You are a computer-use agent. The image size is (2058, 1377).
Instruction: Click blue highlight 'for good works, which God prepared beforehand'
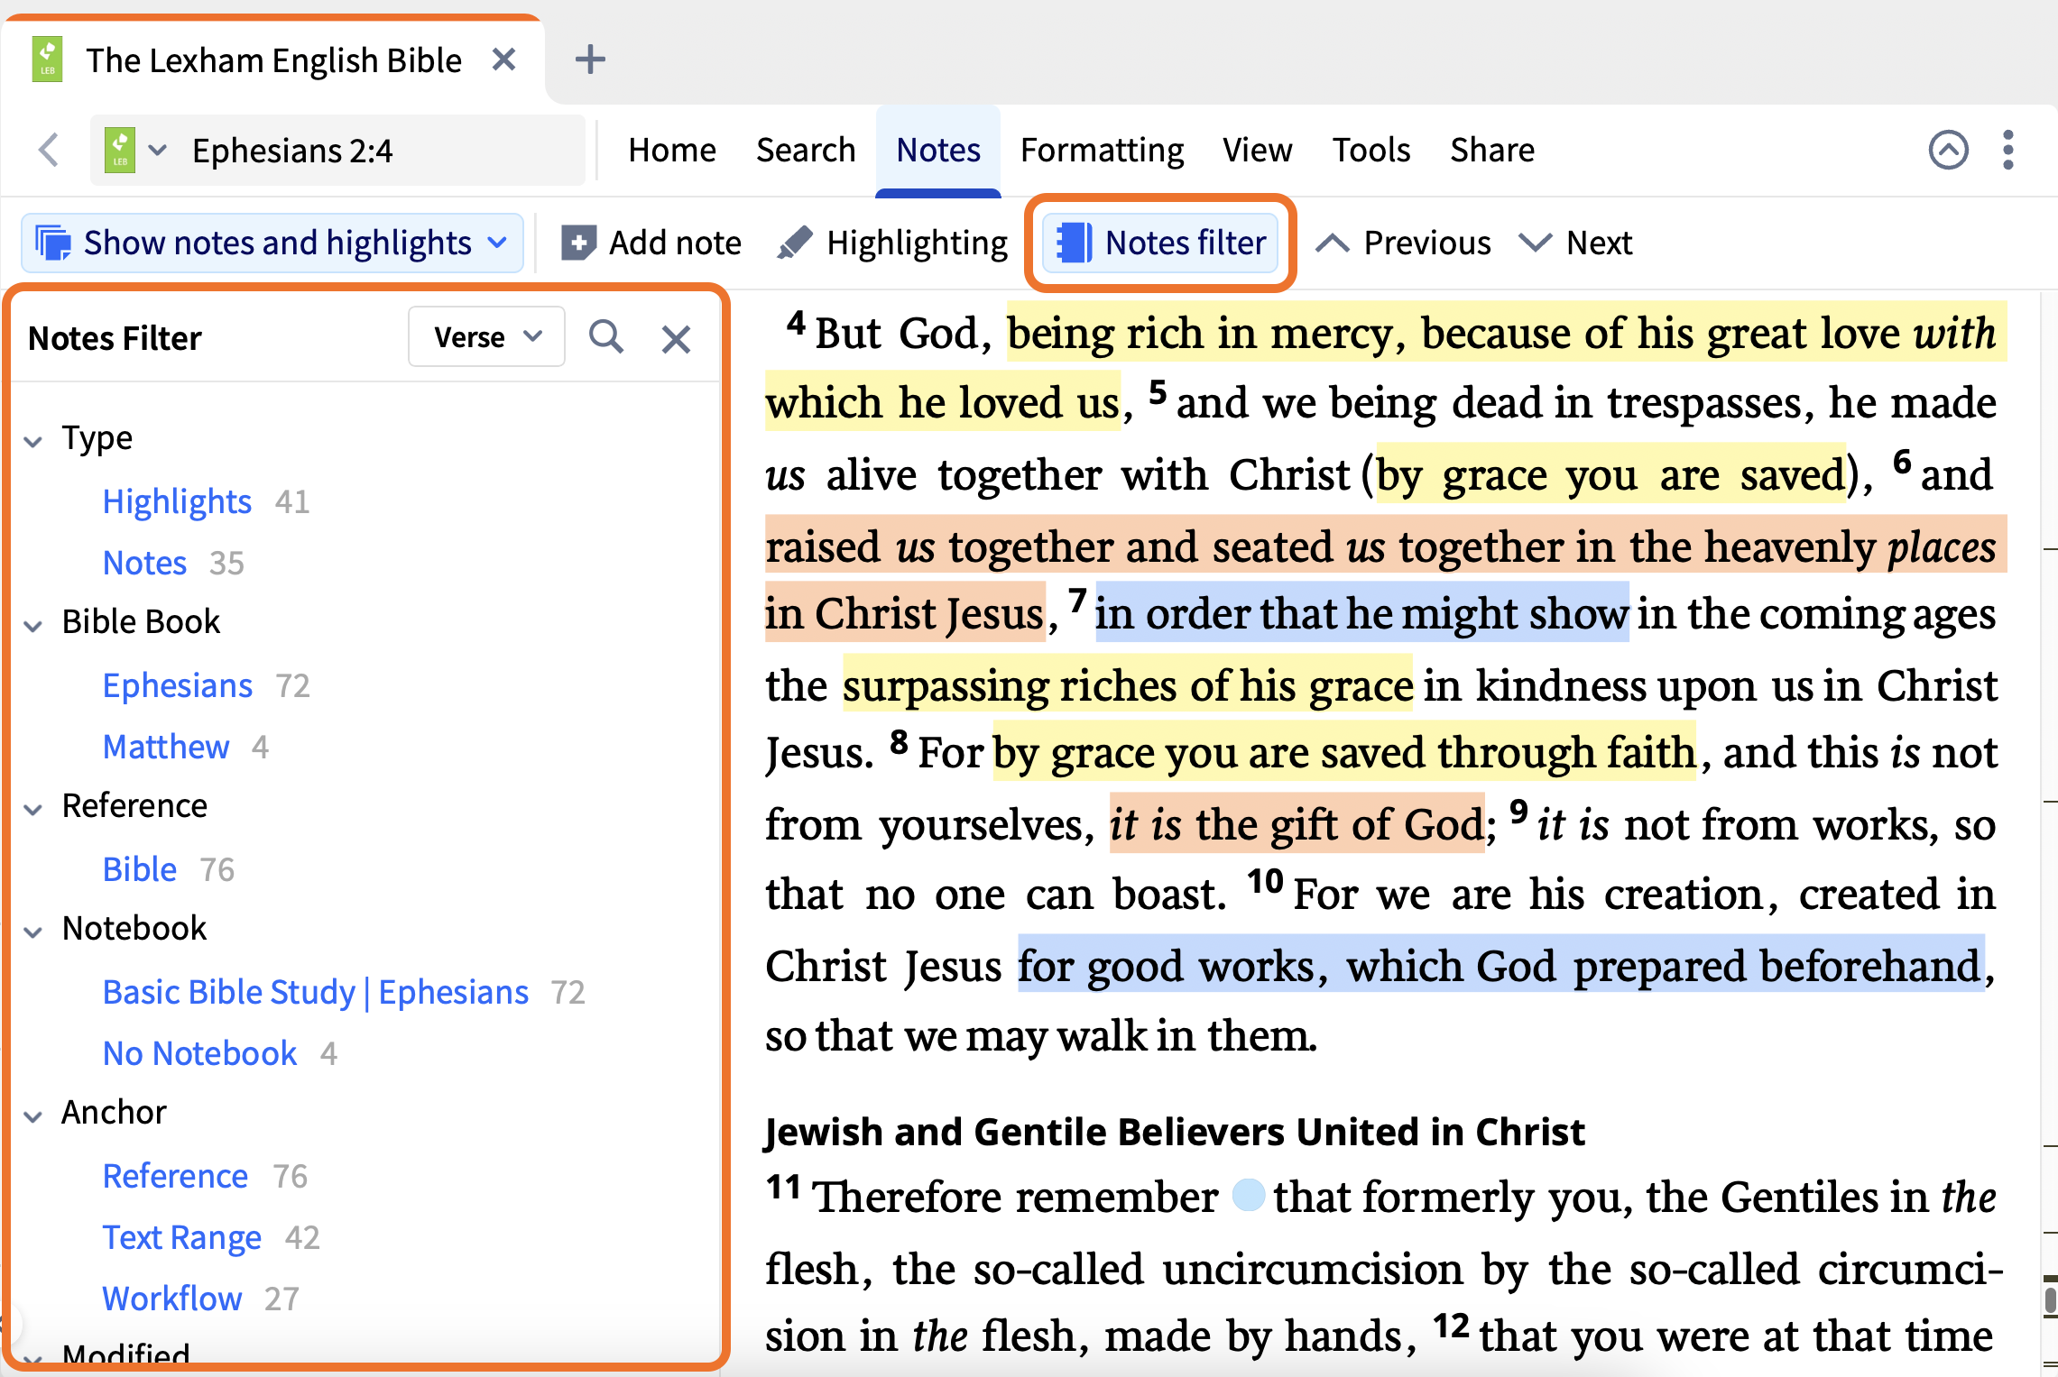tap(1500, 965)
